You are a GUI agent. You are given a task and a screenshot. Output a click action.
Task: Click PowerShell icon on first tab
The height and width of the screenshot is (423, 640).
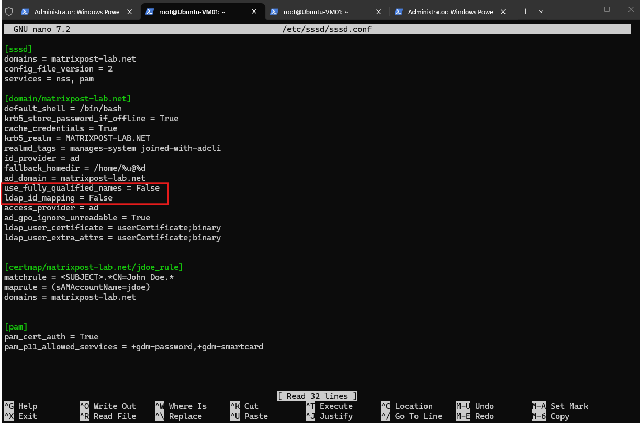(25, 11)
